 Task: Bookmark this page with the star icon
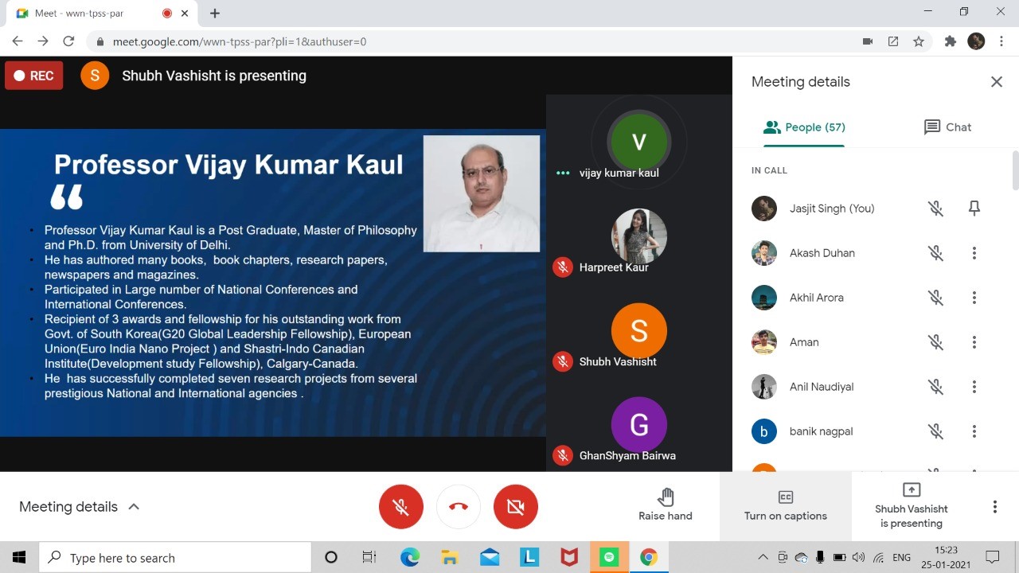click(x=919, y=41)
